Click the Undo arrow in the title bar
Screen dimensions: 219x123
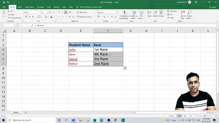coord(8,2)
